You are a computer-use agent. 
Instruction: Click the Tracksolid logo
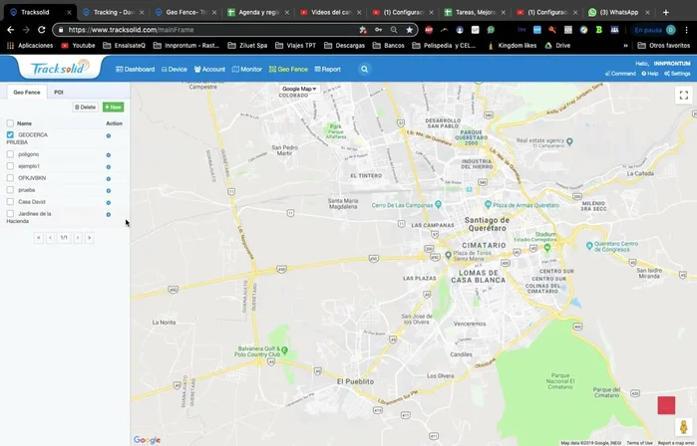(60, 68)
